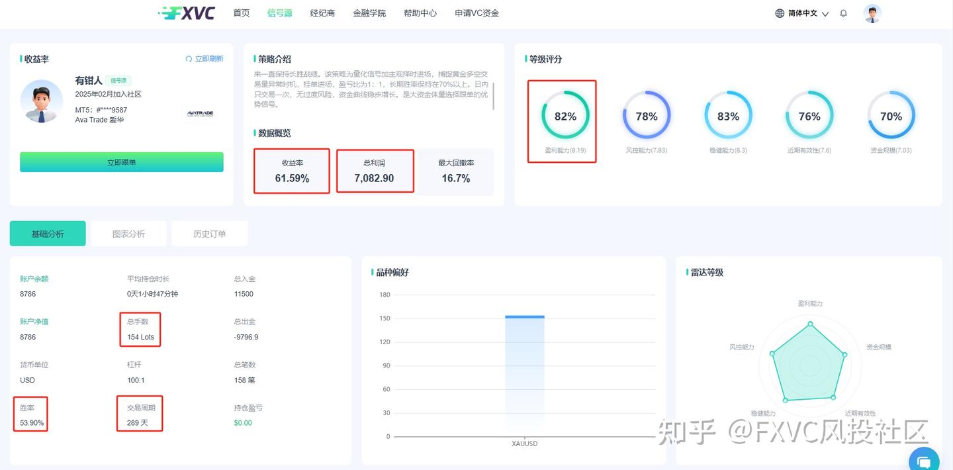Click the 账户净值 label

(x=34, y=322)
